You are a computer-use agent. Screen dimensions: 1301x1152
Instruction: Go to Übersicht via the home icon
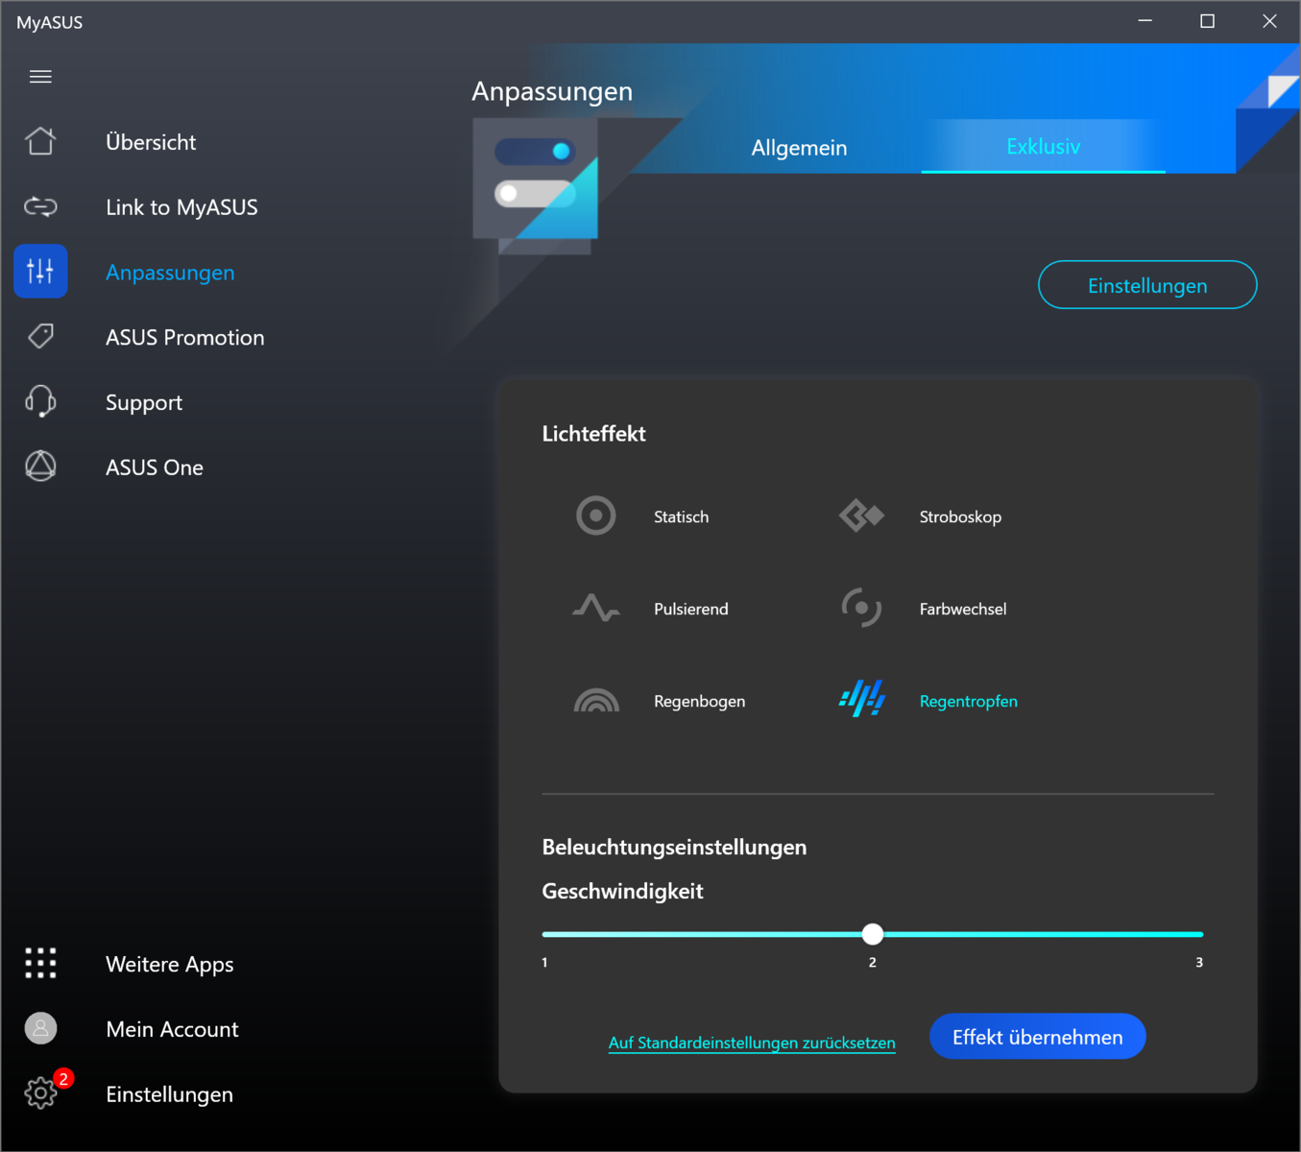point(40,141)
